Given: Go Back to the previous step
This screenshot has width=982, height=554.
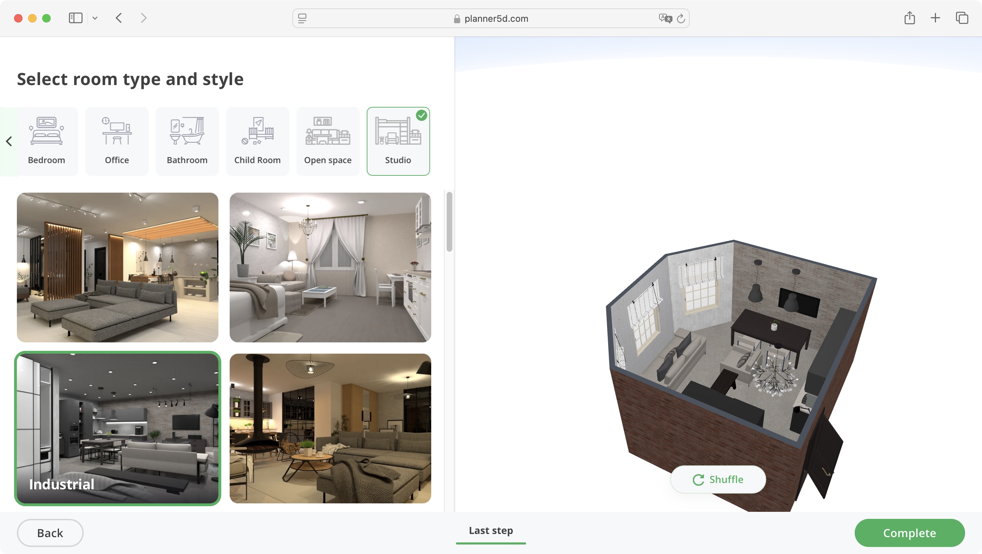Looking at the screenshot, I should (50, 533).
